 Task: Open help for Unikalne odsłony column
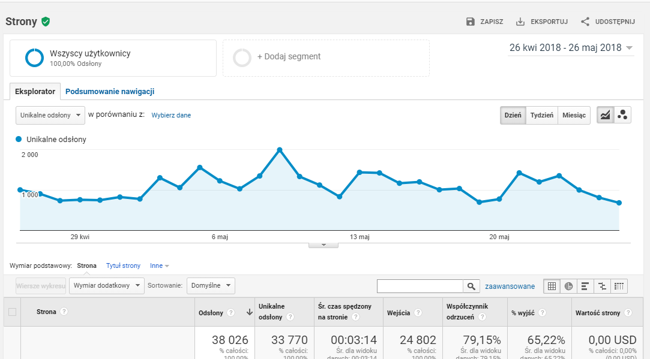[x=290, y=317]
